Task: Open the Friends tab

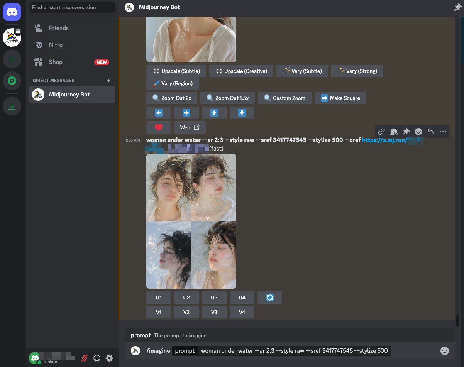Action: (58, 28)
